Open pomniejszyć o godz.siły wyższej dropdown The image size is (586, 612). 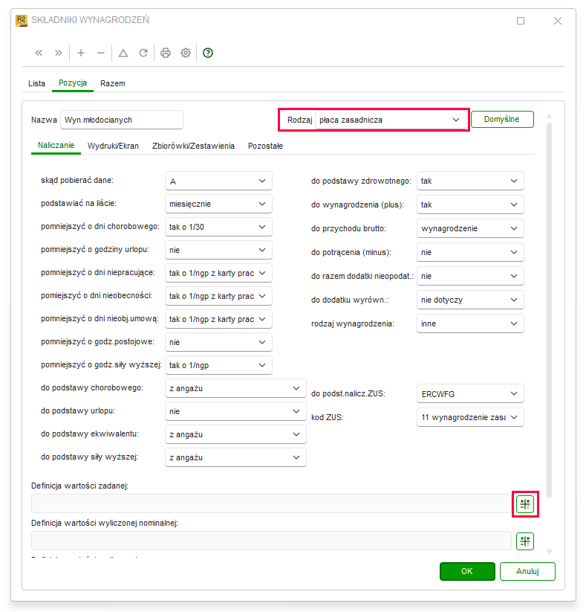(x=218, y=365)
